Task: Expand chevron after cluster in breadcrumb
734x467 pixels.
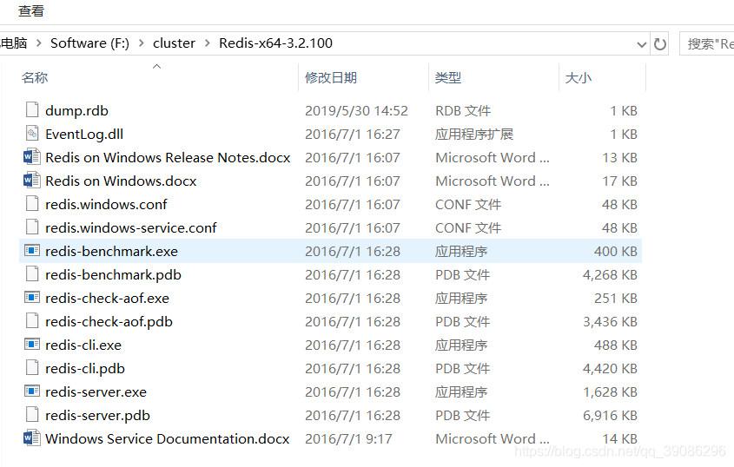Action: tap(208, 43)
